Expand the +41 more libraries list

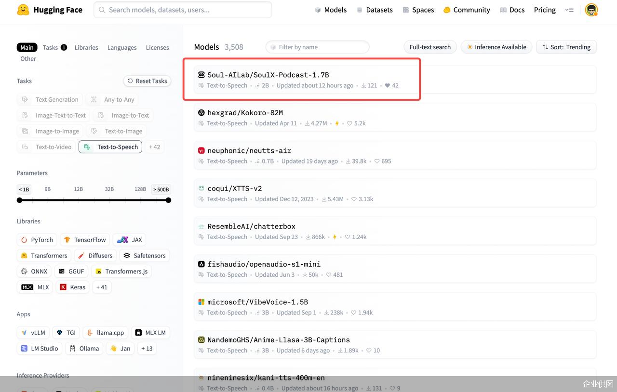coord(102,287)
